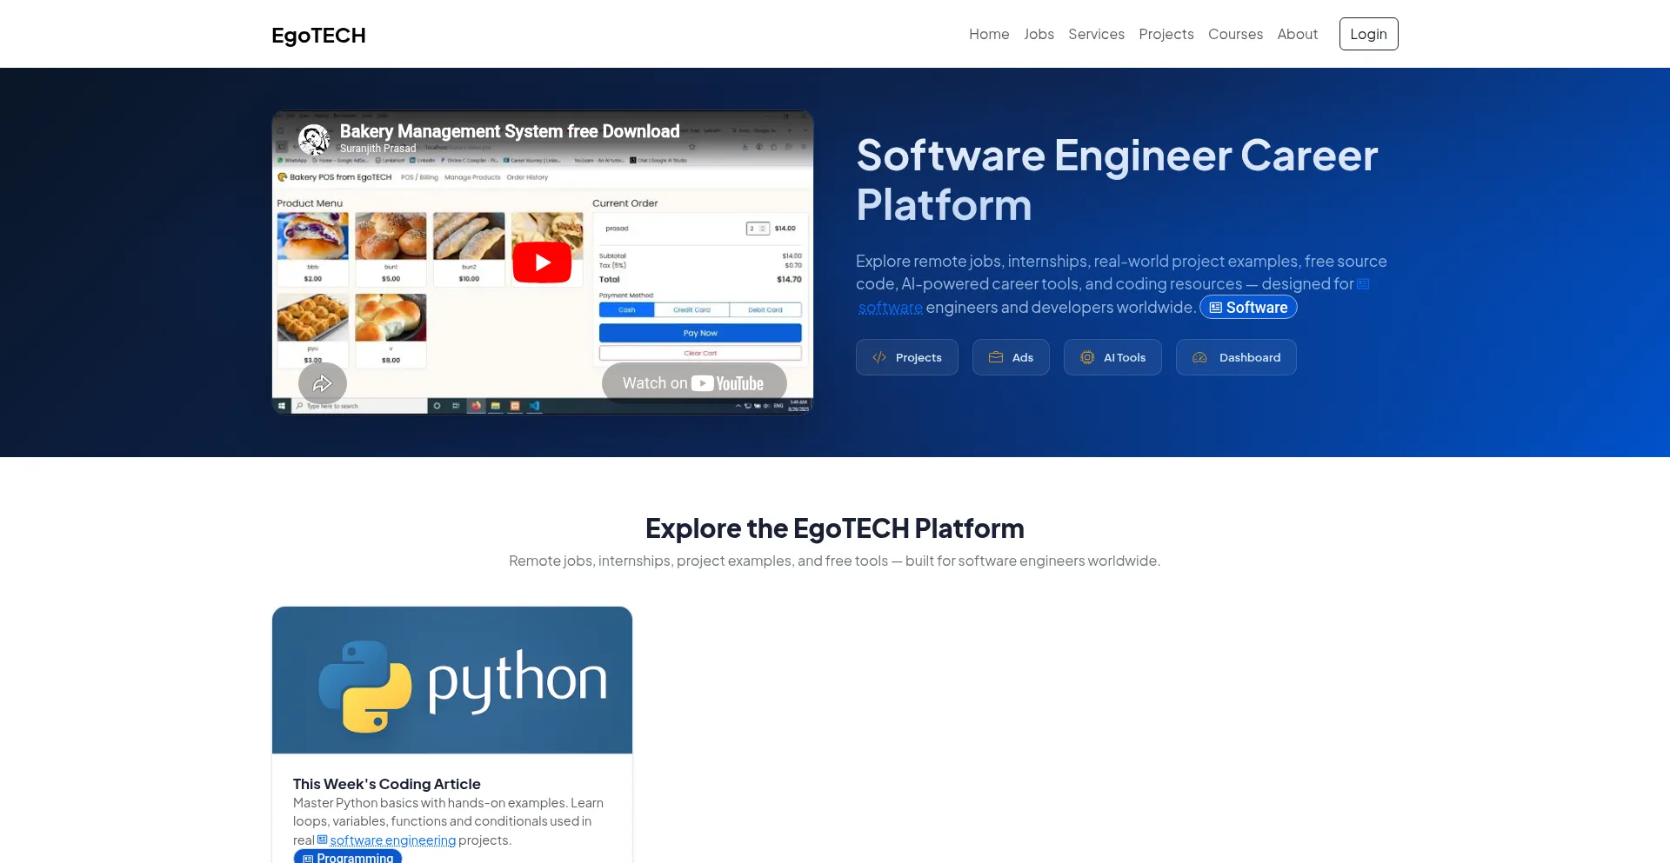Viewport: 1670px width, 863px height.
Task: Select Projects in the top navigation bar
Action: (1166, 34)
